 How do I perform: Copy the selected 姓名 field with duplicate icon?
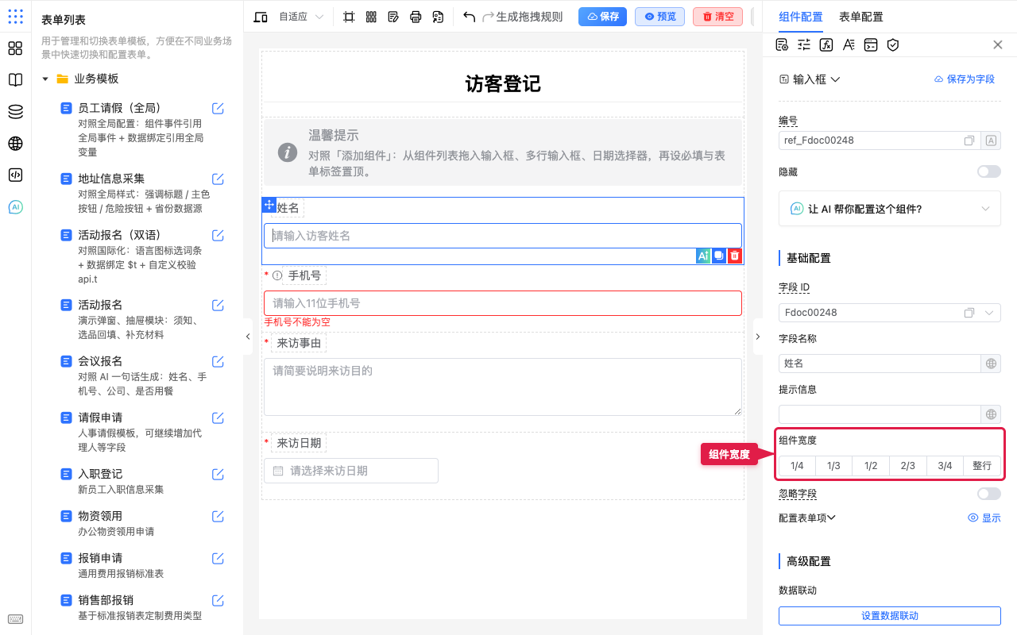(719, 256)
